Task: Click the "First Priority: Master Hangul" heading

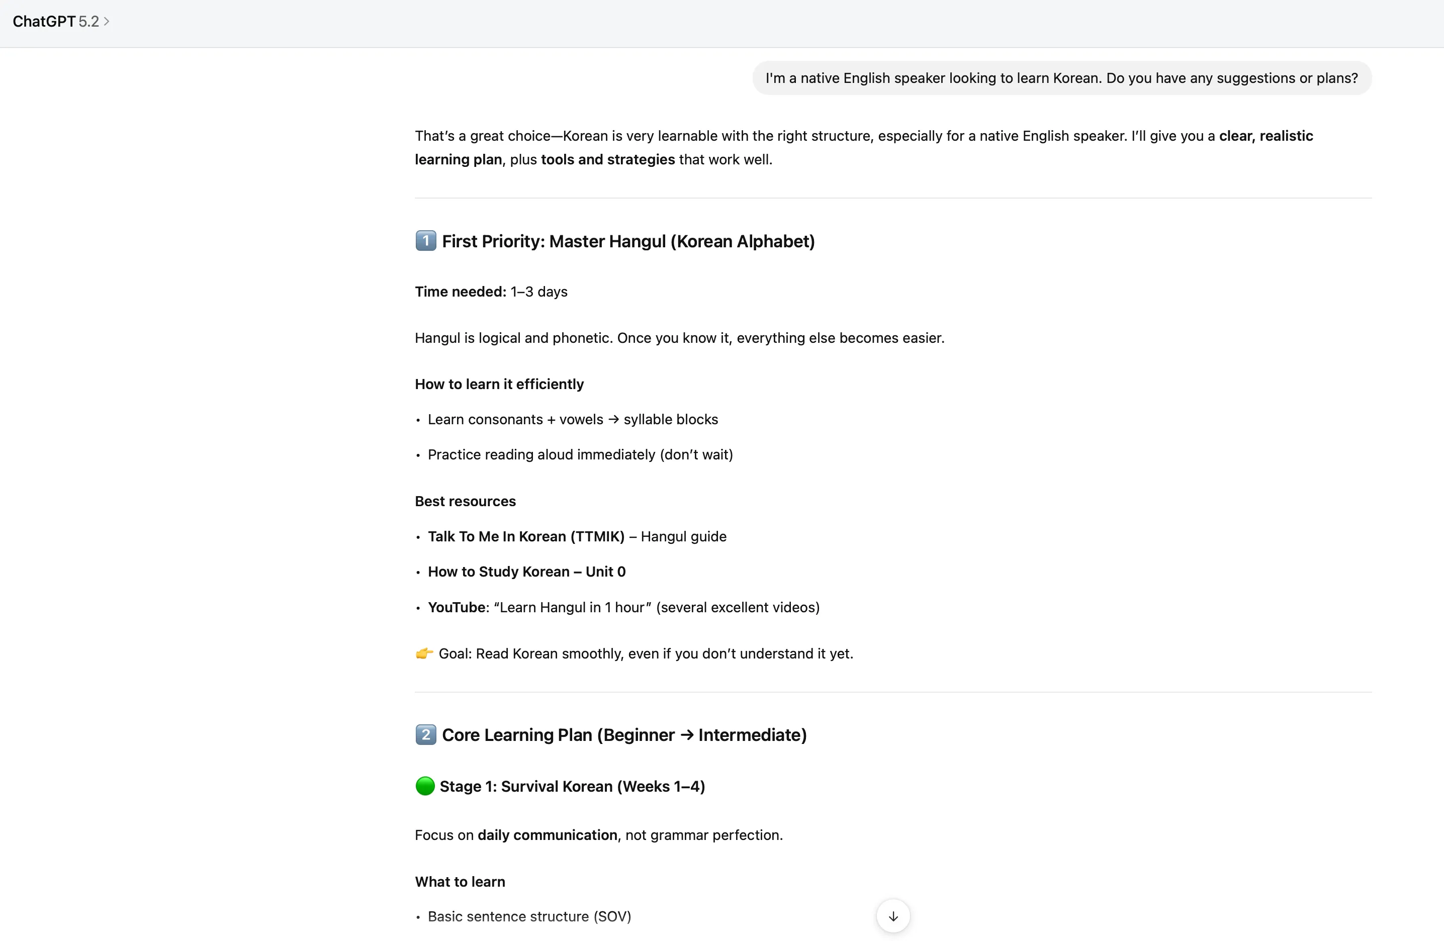Action: (x=628, y=241)
